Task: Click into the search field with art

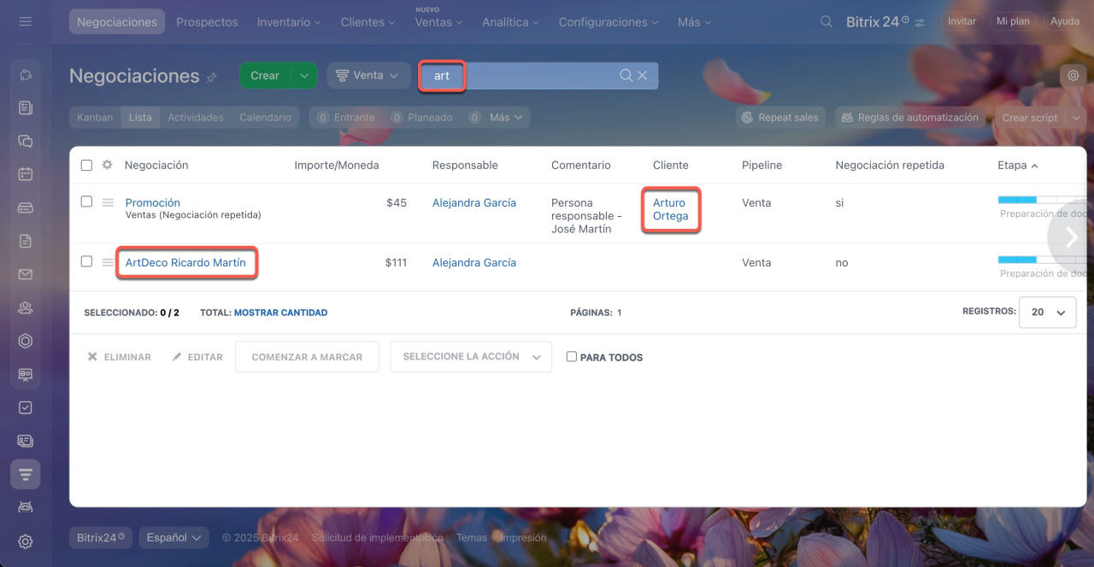Action: 538,76
